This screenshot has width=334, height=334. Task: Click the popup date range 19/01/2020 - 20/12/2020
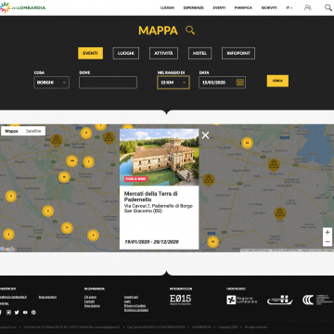[152, 242]
